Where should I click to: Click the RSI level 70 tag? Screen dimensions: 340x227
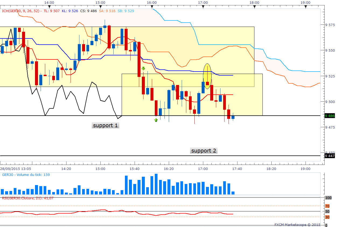[327, 206]
